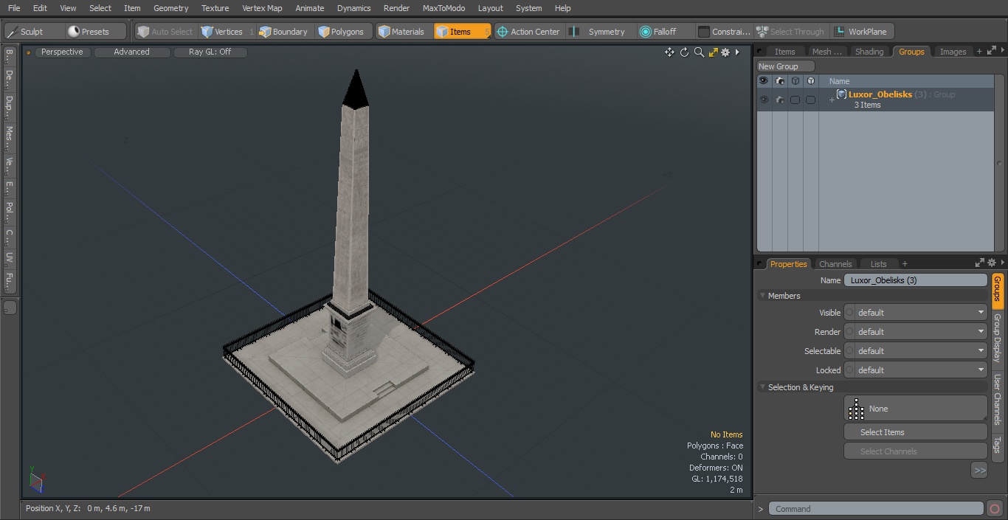Click the Command input field
The width and height of the screenshot is (1008, 520).
coord(876,509)
